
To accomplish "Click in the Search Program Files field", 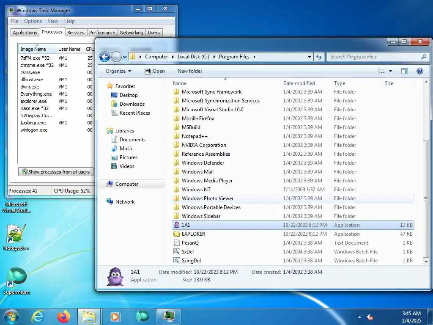I will pos(375,57).
